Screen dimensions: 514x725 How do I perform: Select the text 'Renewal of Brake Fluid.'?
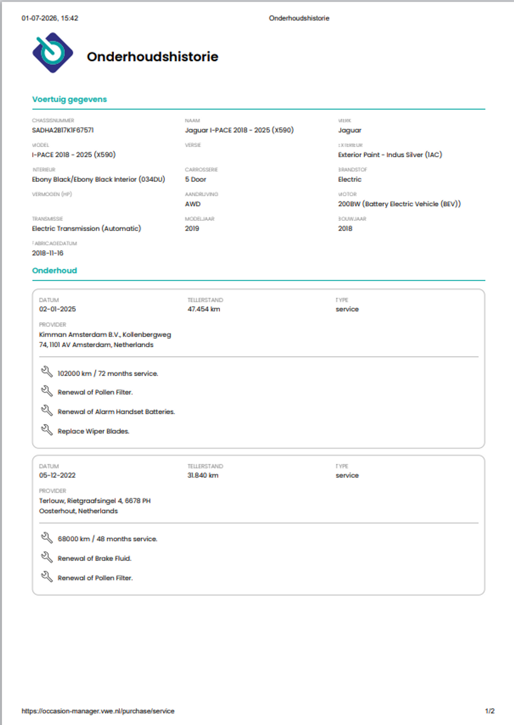click(x=95, y=558)
